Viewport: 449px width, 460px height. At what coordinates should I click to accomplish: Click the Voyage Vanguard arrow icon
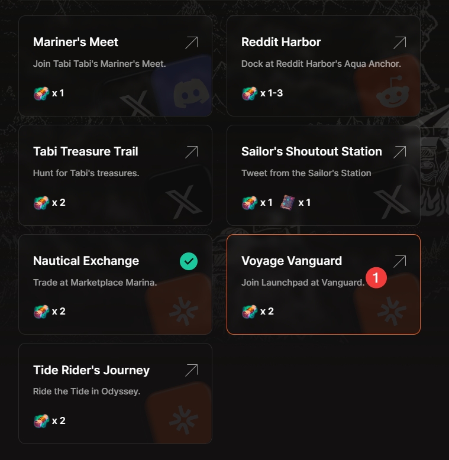click(x=399, y=261)
